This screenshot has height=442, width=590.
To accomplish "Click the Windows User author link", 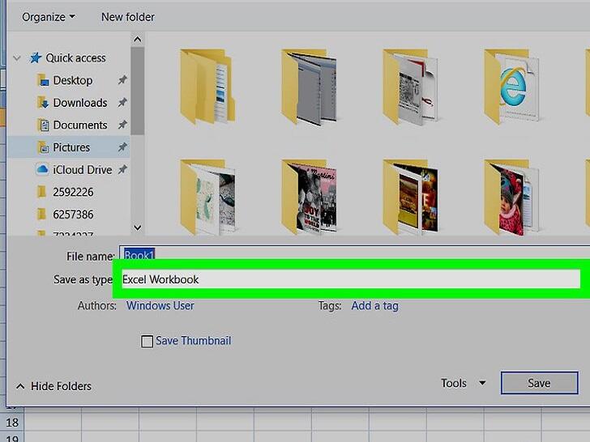I will (x=160, y=305).
